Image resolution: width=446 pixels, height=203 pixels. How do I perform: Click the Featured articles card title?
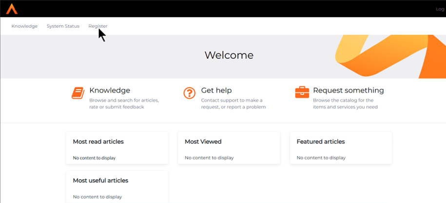(x=321, y=142)
